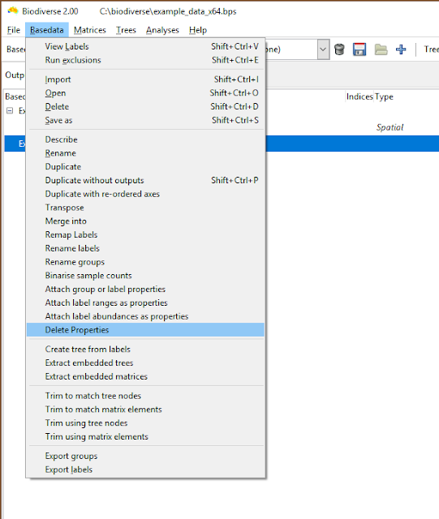Image resolution: width=439 pixels, height=519 pixels.
Task: Click the save floppy disk icon
Action: coord(359,49)
